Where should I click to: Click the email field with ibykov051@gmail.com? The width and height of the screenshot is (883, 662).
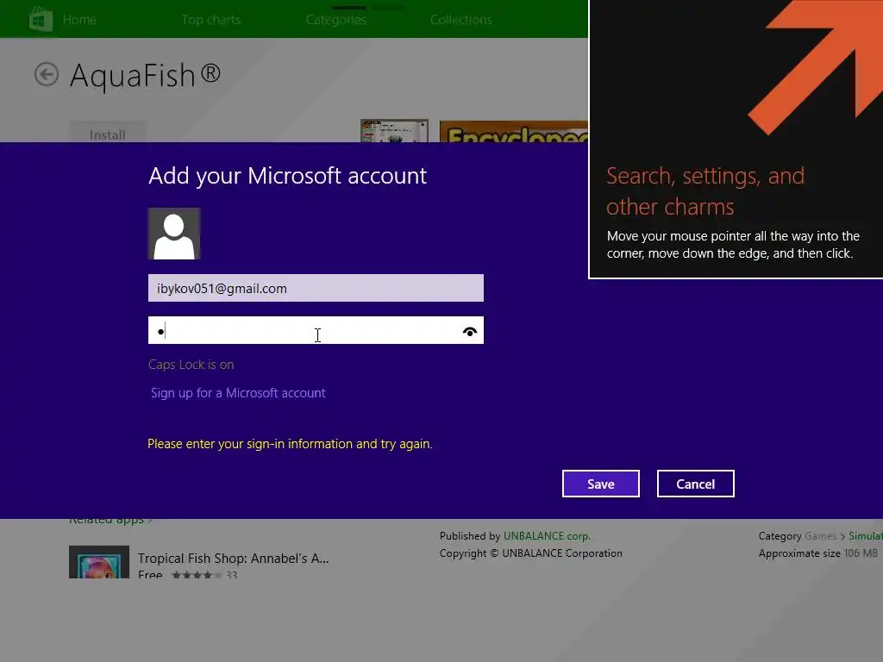pyautogui.click(x=316, y=288)
